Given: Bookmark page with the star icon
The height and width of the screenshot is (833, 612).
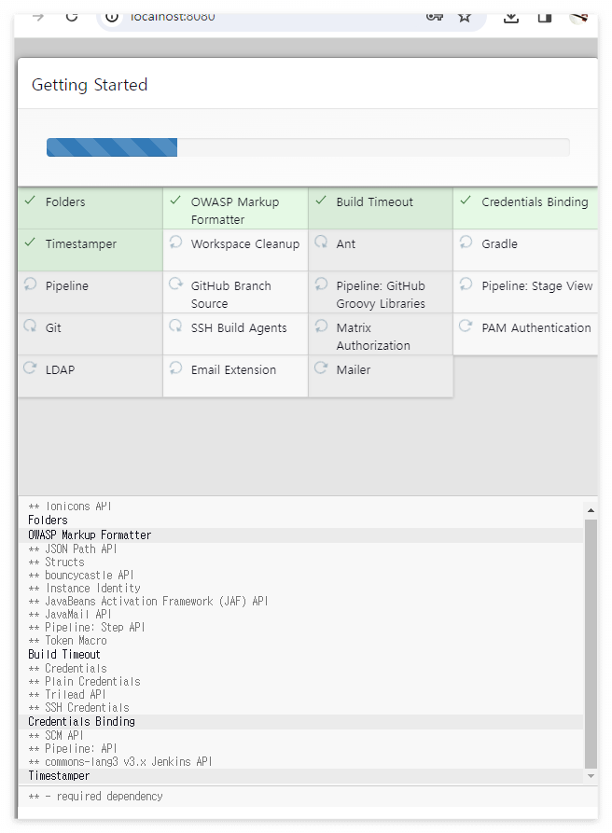Looking at the screenshot, I should click(x=465, y=17).
